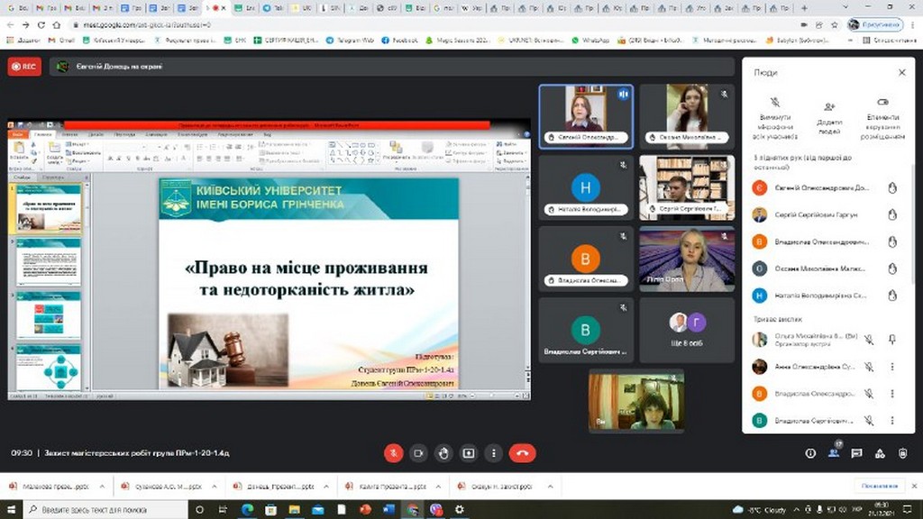The height and width of the screenshot is (519, 923).
Task: Click the present screen button
Action: [x=468, y=453]
